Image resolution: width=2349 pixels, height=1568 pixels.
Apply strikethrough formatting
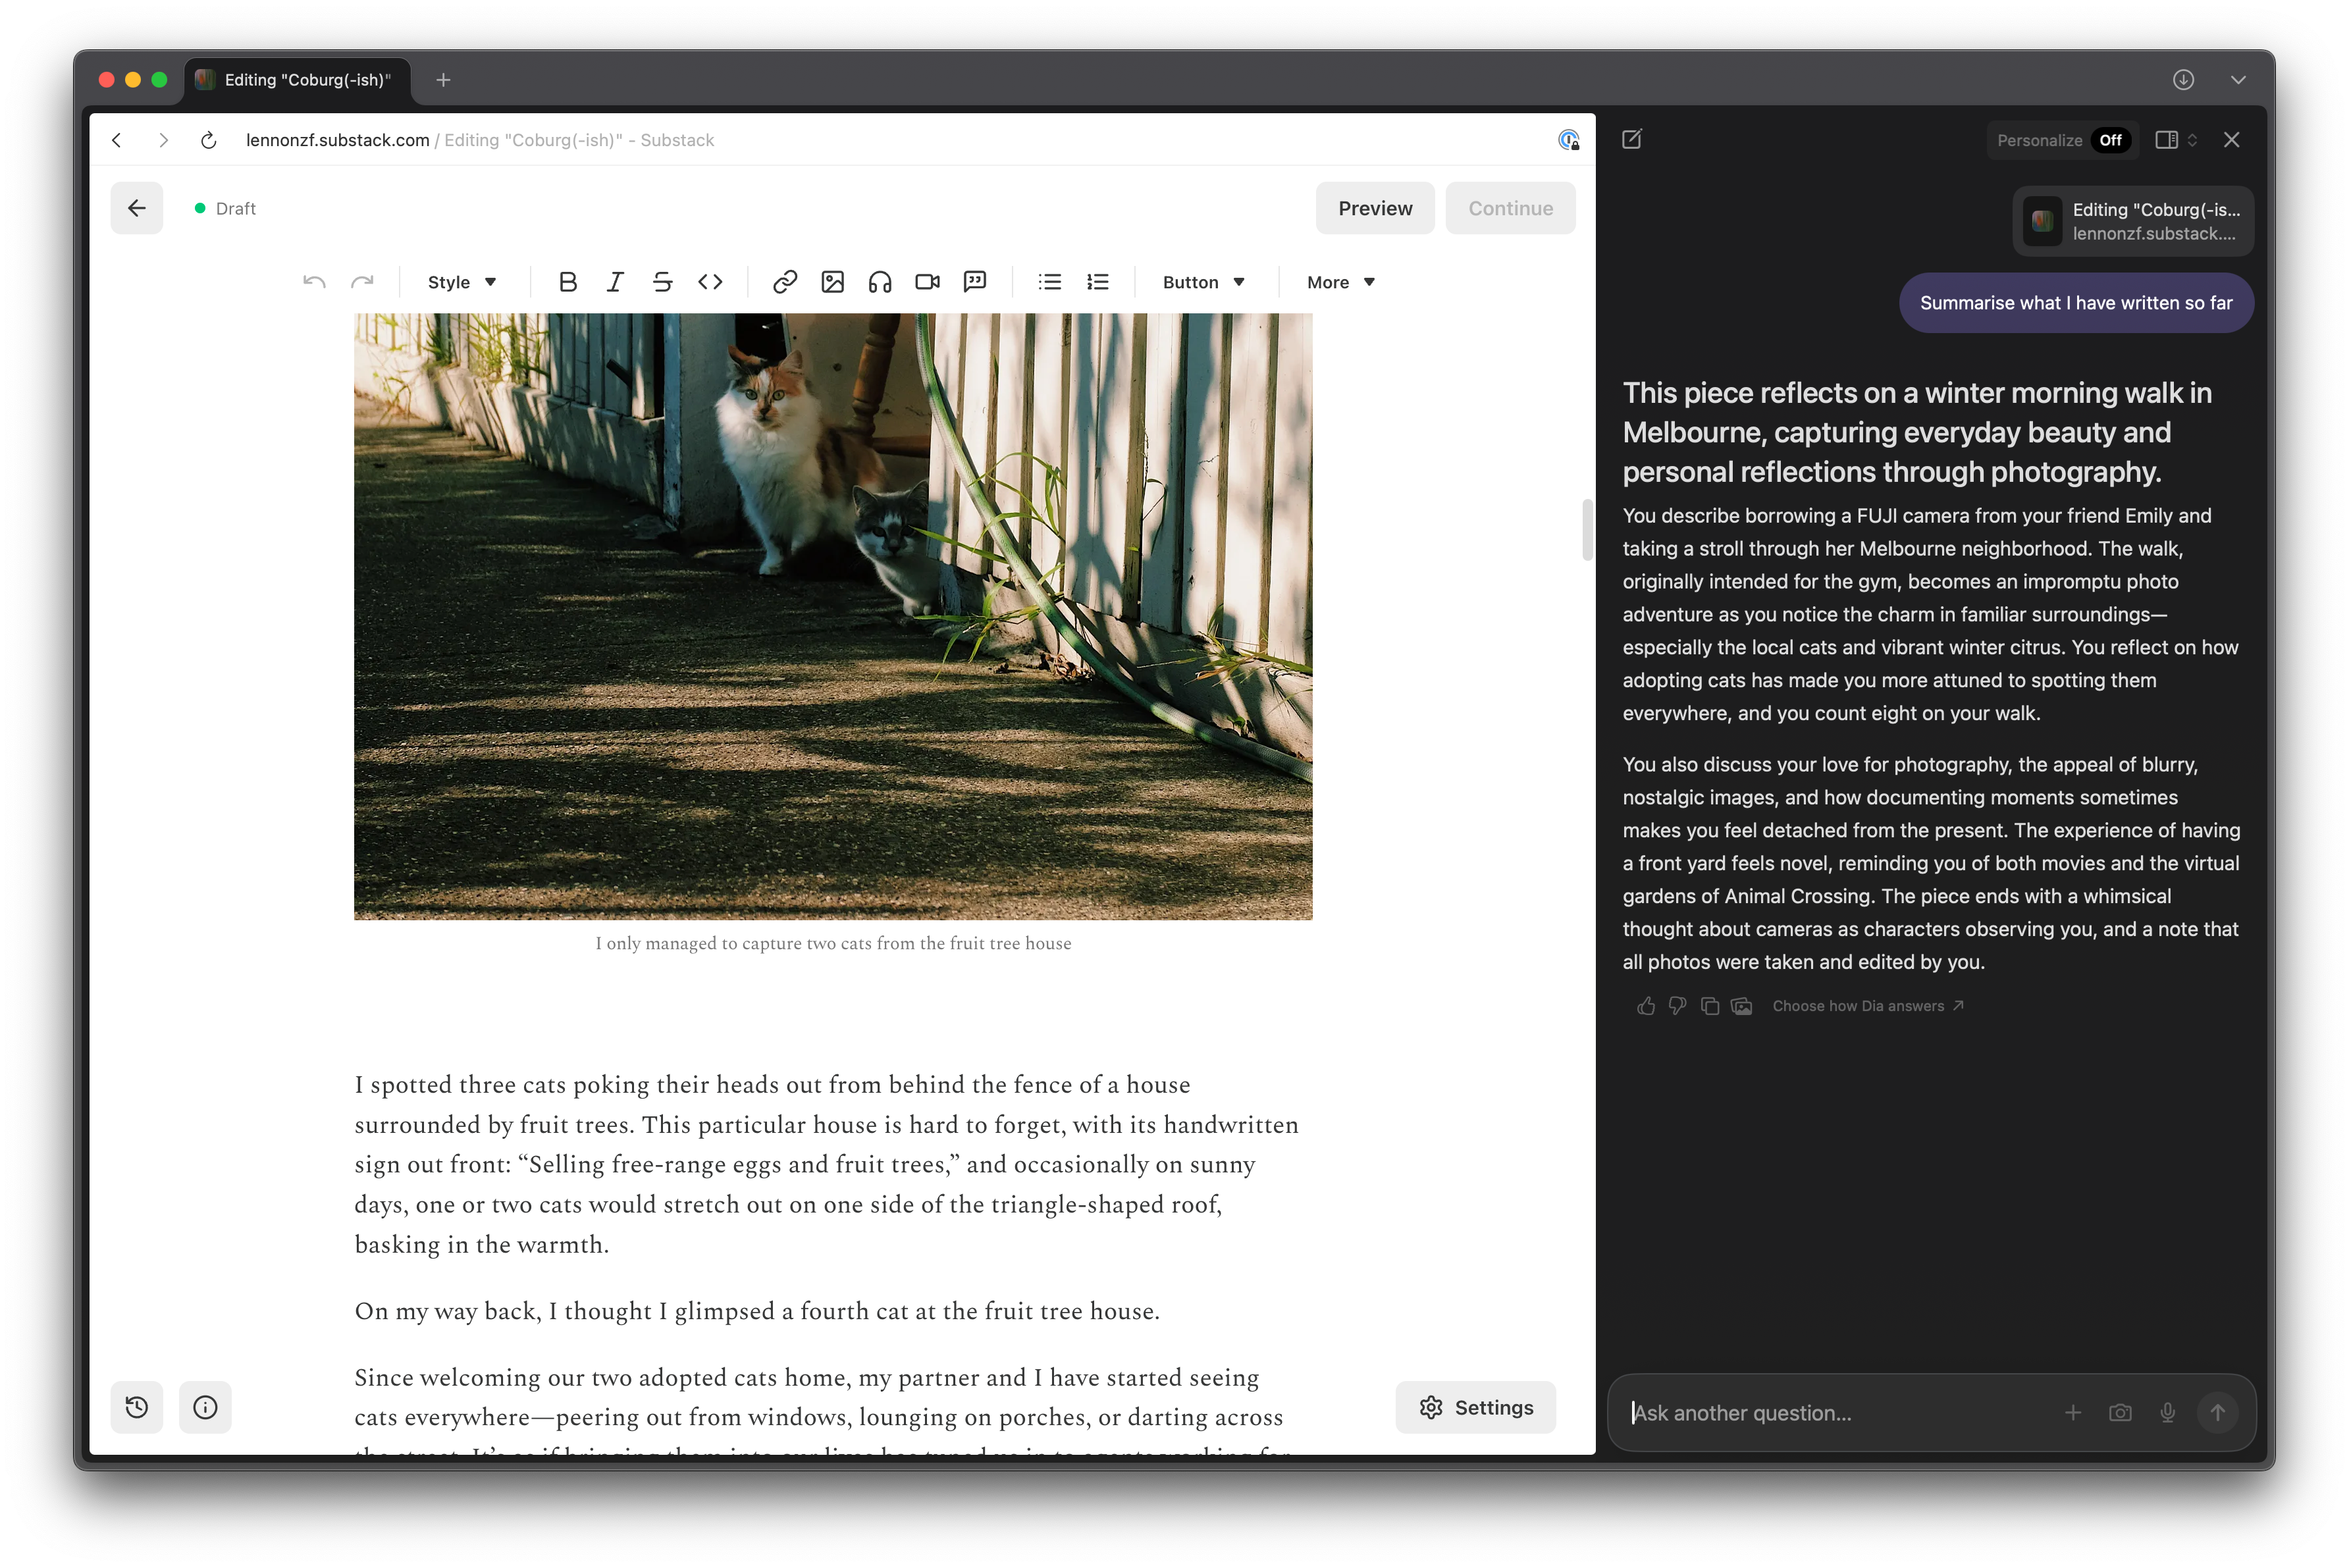(662, 282)
